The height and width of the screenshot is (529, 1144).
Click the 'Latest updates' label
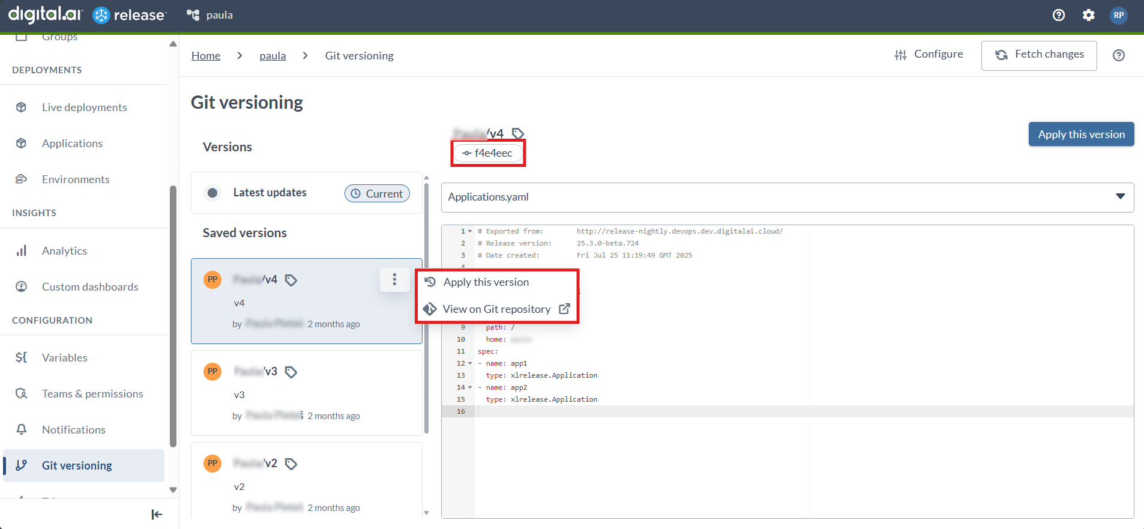point(270,193)
